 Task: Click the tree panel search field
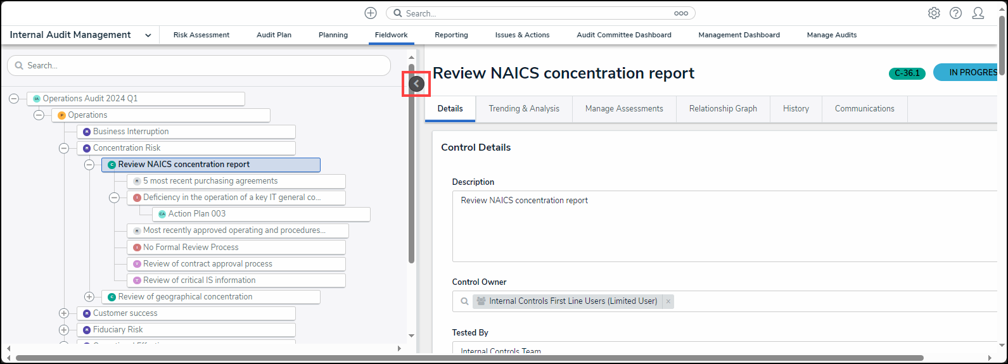tap(199, 66)
